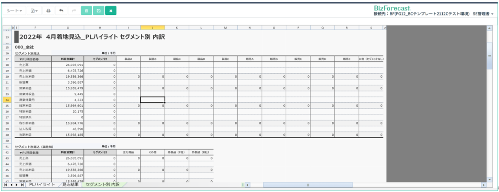The image size is (499, 192).
Task: Click the undo arrow icon
Action: [x=61, y=10]
